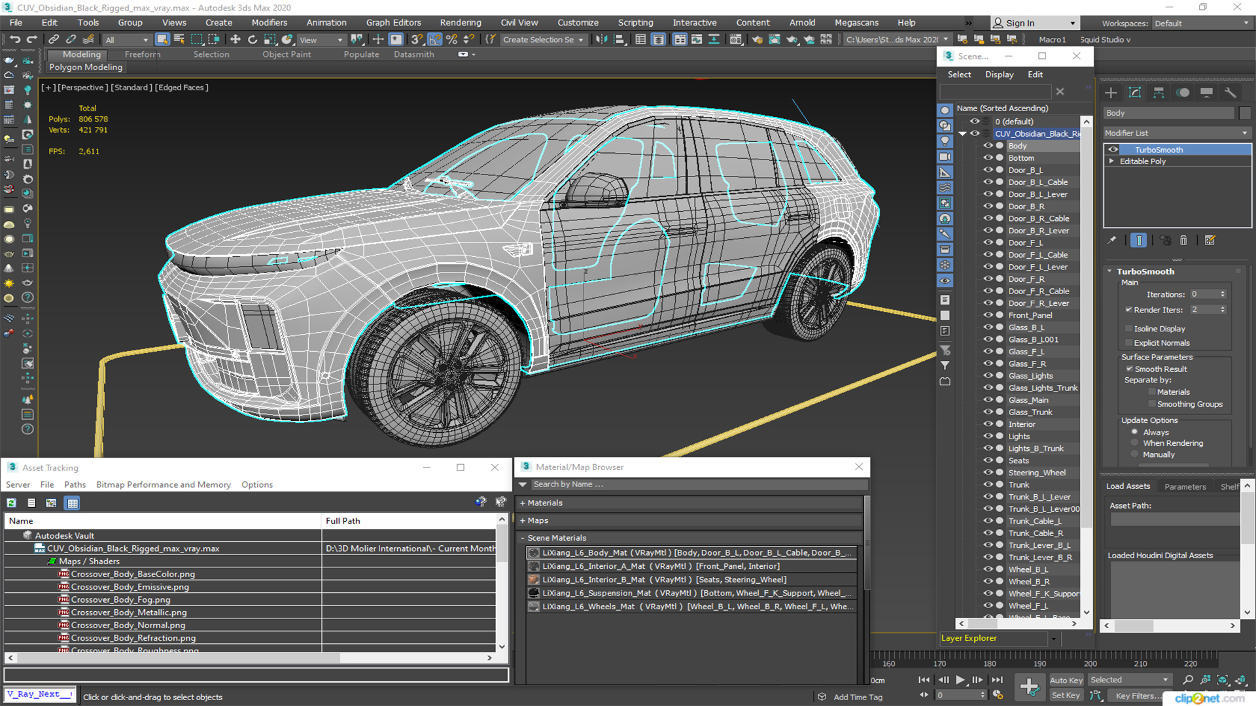Check Separate by Materials option
Screen dimensions: 1256x706
(x=1152, y=392)
